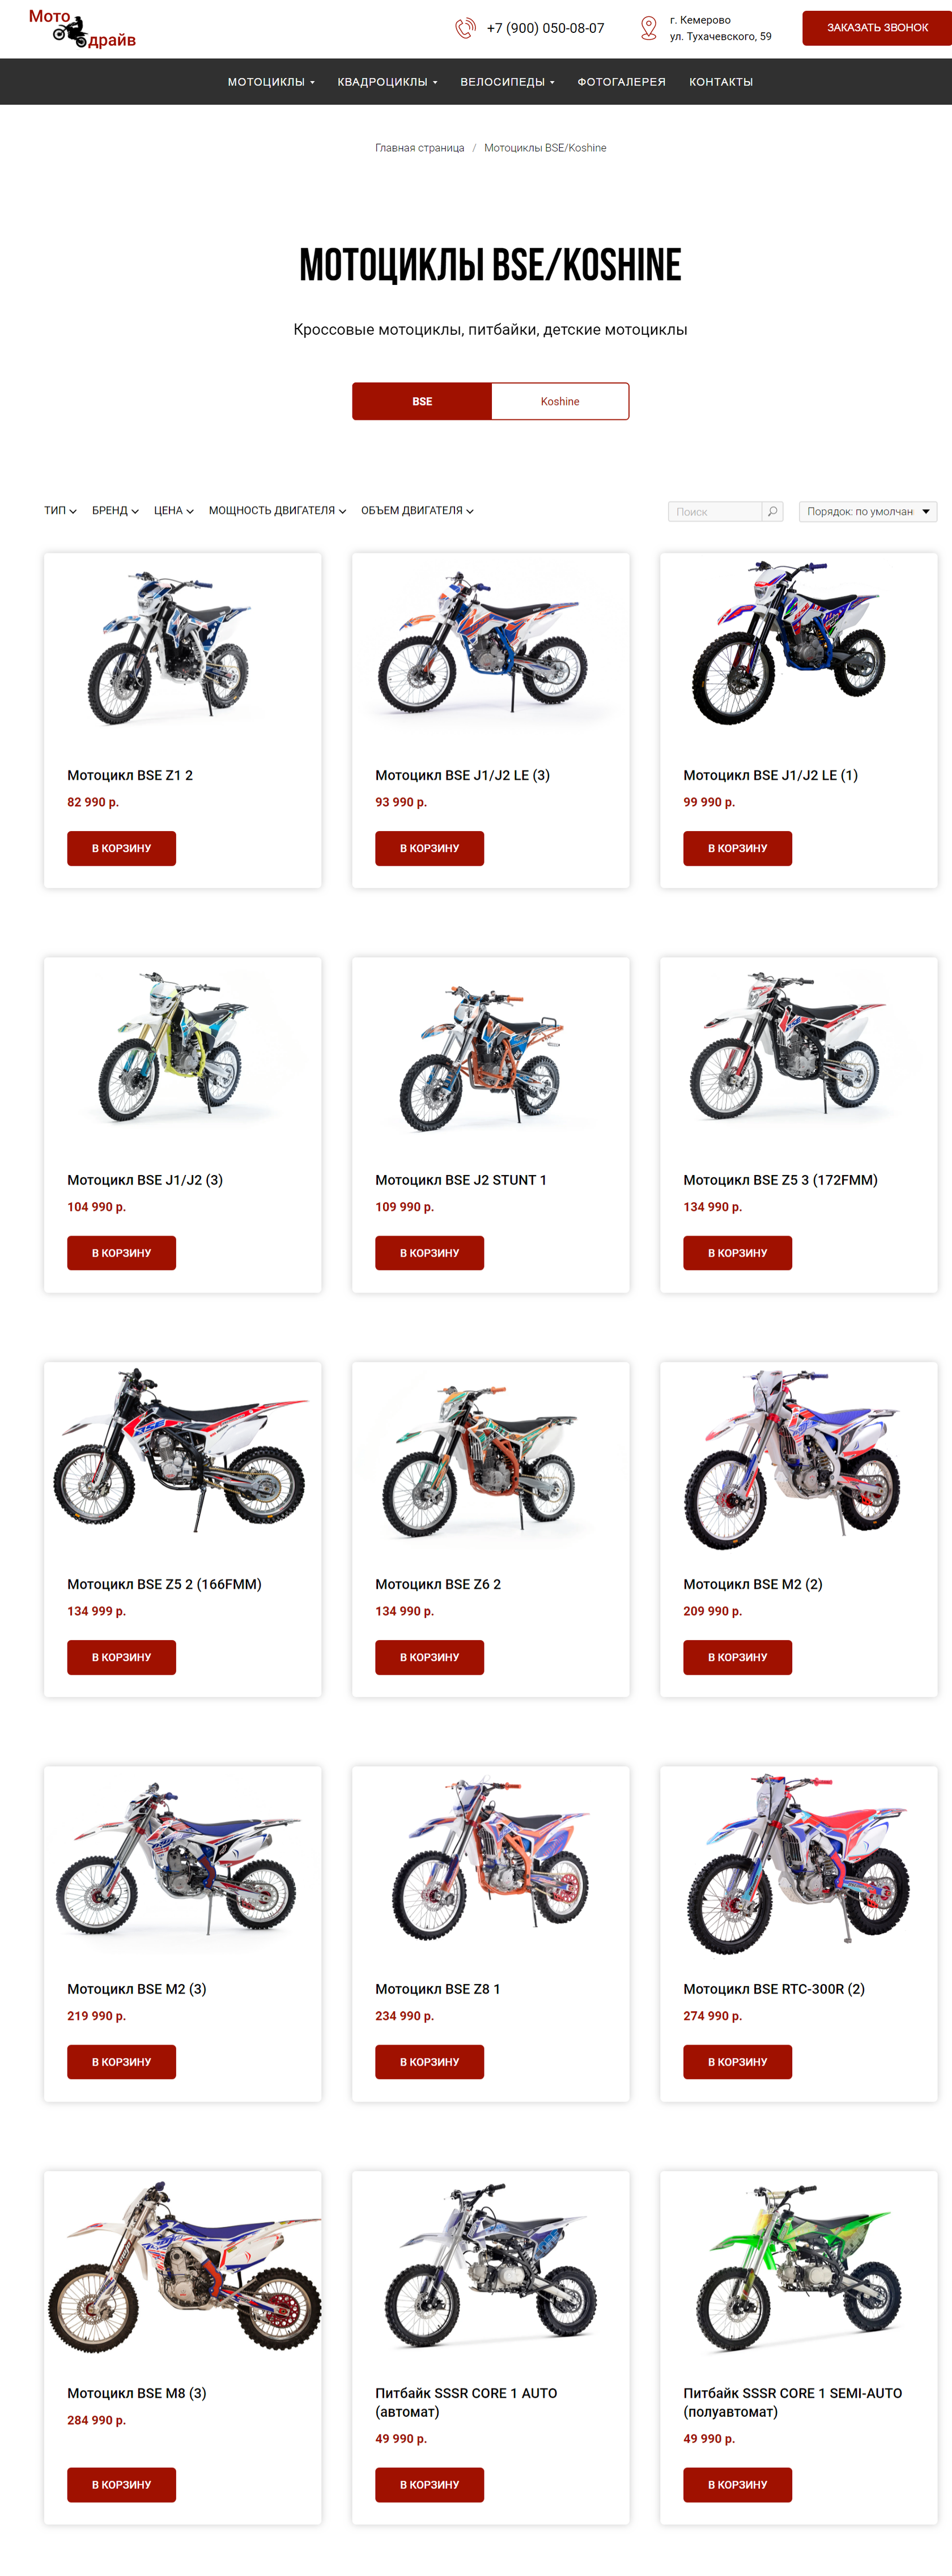Image resolution: width=952 pixels, height=2576 pixels.
Task: Open the ФОТОГАЛЕРЕЯ menu item
Action: (x=621, y=82)
